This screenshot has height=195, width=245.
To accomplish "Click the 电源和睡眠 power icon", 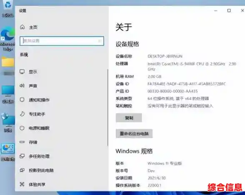I will click(x=22, y=128).
